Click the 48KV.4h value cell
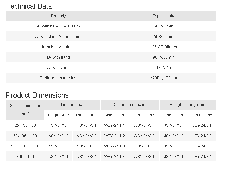227x174 pixels. [163, 68]
